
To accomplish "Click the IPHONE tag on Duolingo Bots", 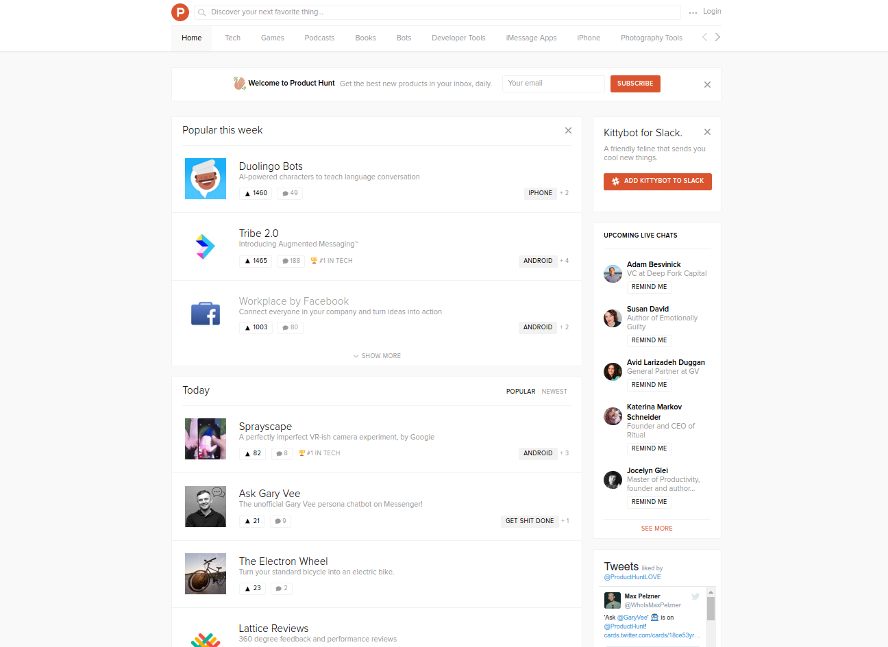I will (540, 194).
